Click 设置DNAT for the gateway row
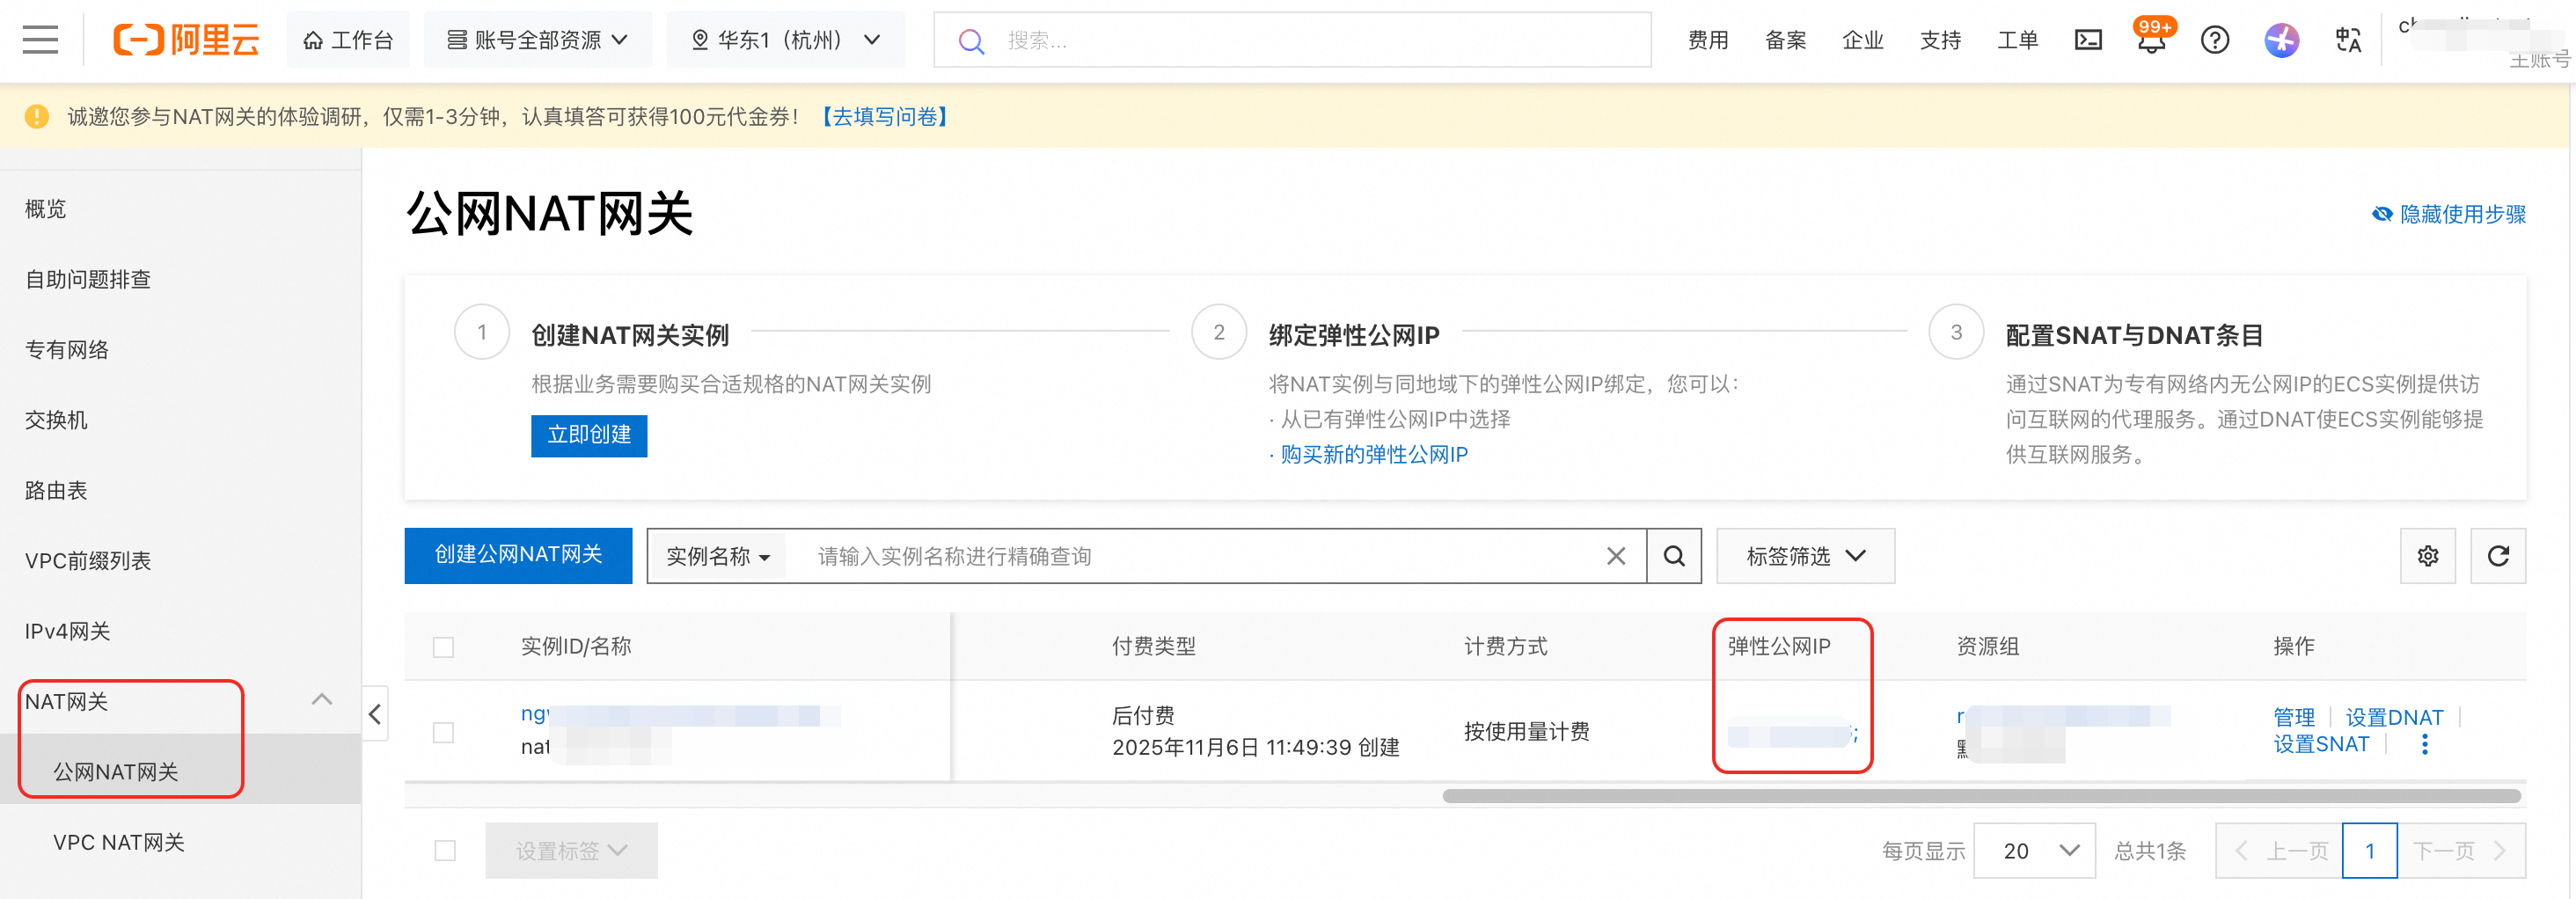Image resolution: width=2576 pixels, height=899 pixels. [x=2394, y=717]
